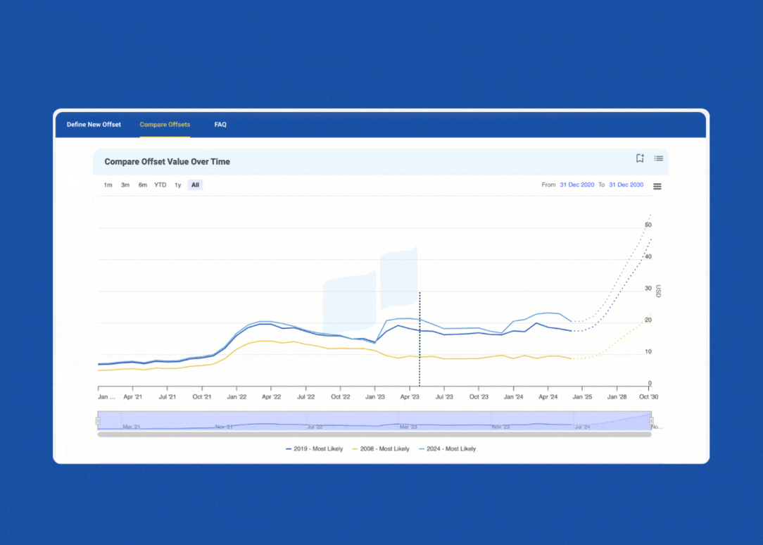Select the 3m range button
The width and height of the screenshot is (763, 545).
(125, 185)
